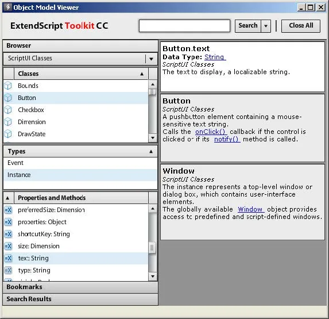This screenshot has width=329, height=319.
Task: Select Event in the Types list
Action: [80, 163]
